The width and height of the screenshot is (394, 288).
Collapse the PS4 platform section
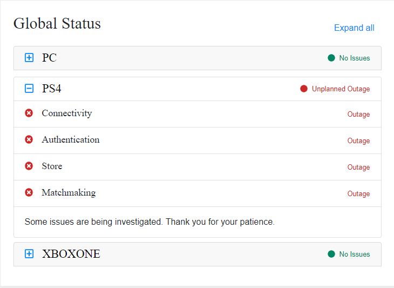[x=29, y=89]
